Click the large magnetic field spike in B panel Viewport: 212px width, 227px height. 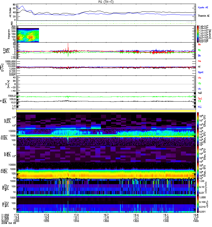[x=68, y=47]
